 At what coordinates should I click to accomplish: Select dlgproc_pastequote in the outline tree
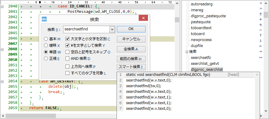[x=208, y=16]
